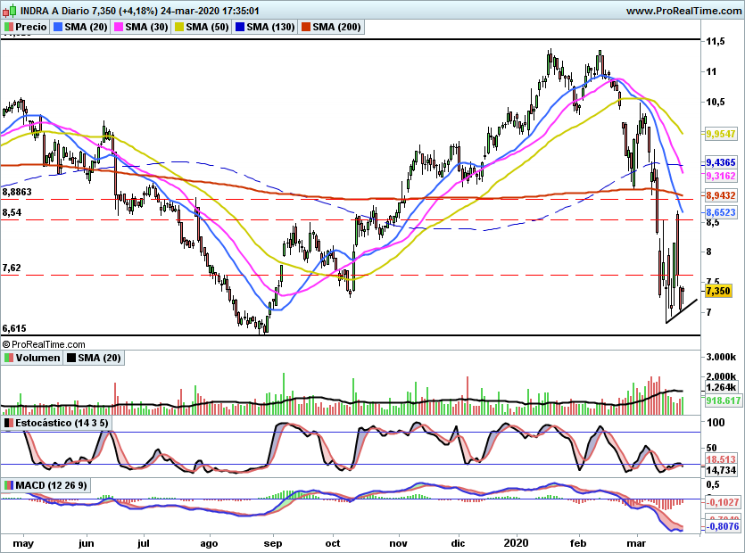The height and width of the screenshot is (553, 745).
Task: Open the Volumen indicator label
Action: [37, 358]
